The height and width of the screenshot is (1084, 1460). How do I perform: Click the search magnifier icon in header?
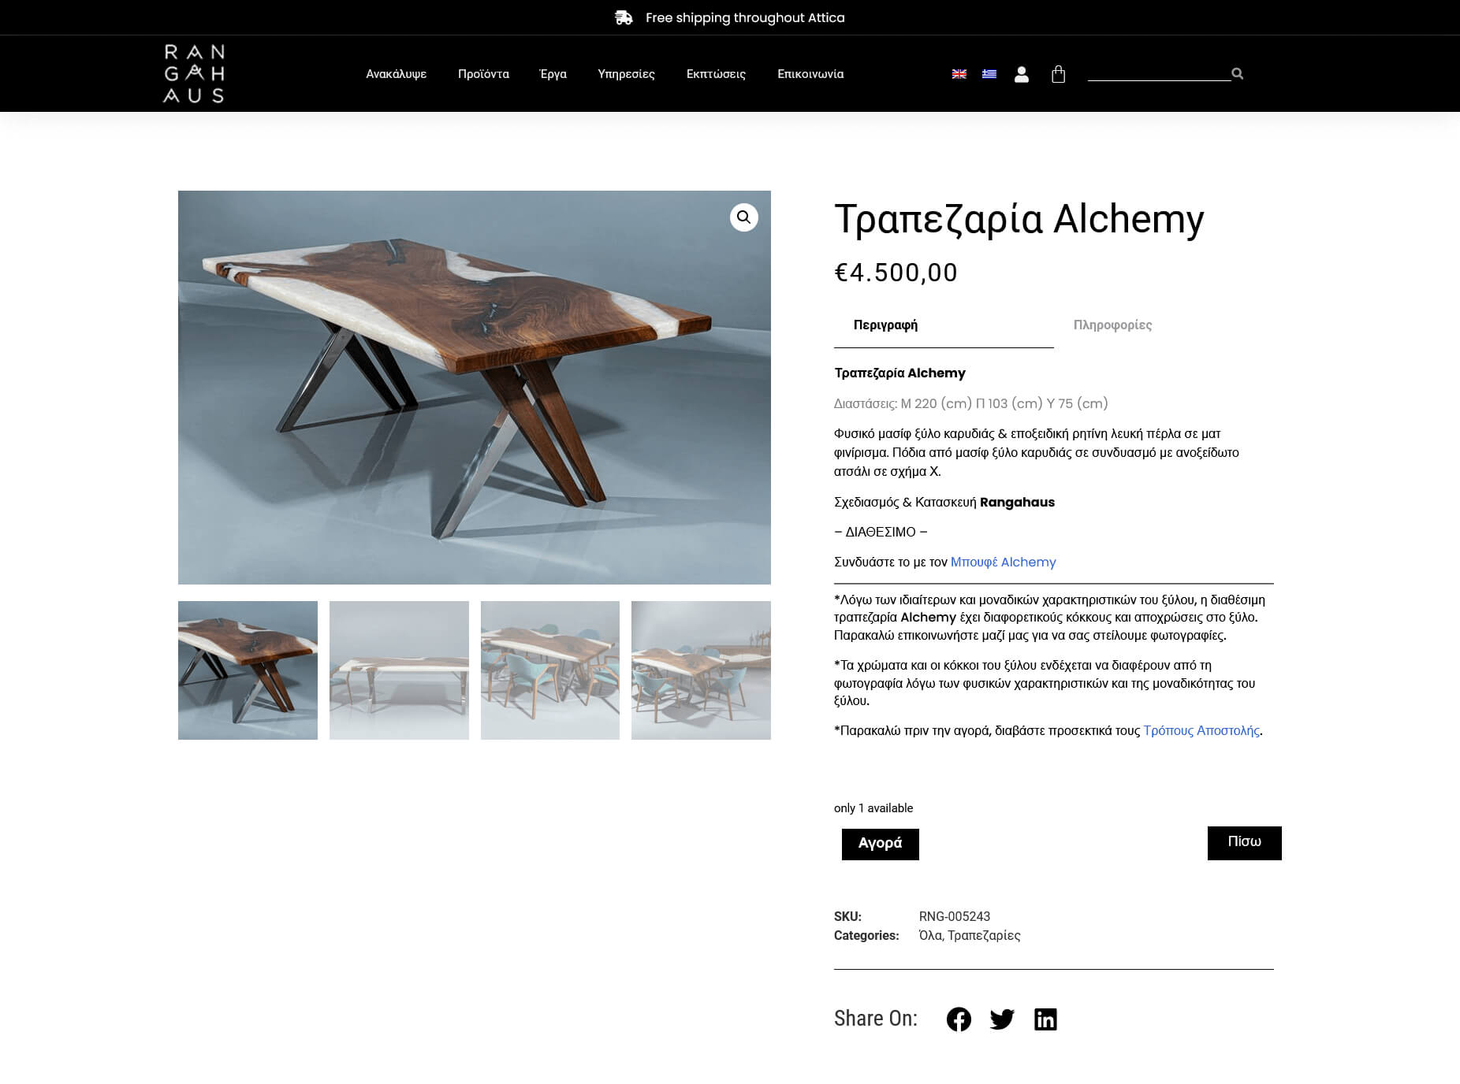(x=1237, y=73)
